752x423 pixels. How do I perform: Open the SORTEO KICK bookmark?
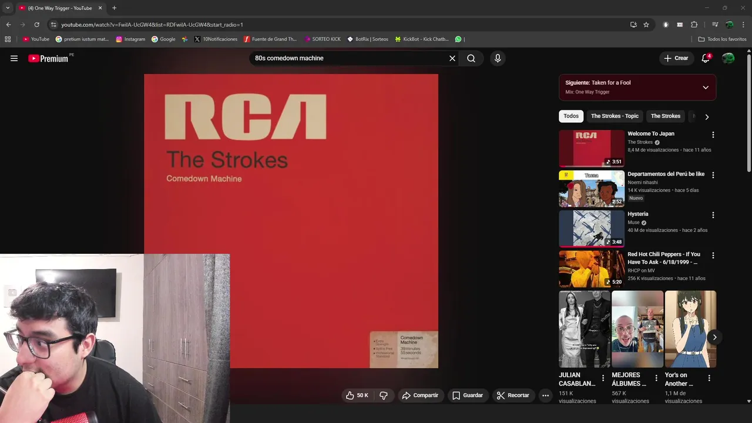pyautogui.click(x=323, y=39)
